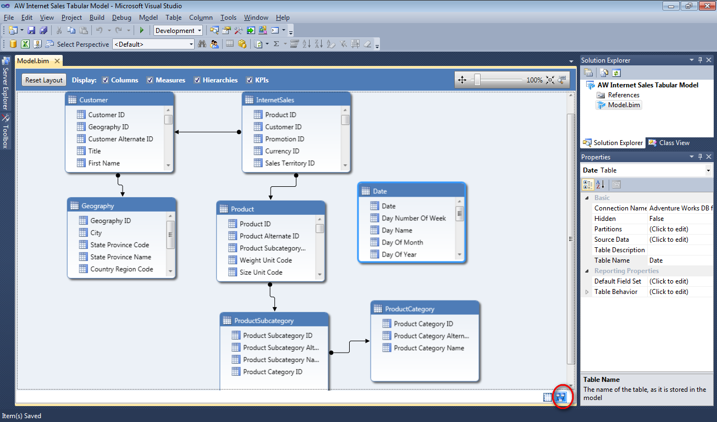Expand the Table Behavior property row
This screenshot has width=717, height=422.
(x=587, y=292)
